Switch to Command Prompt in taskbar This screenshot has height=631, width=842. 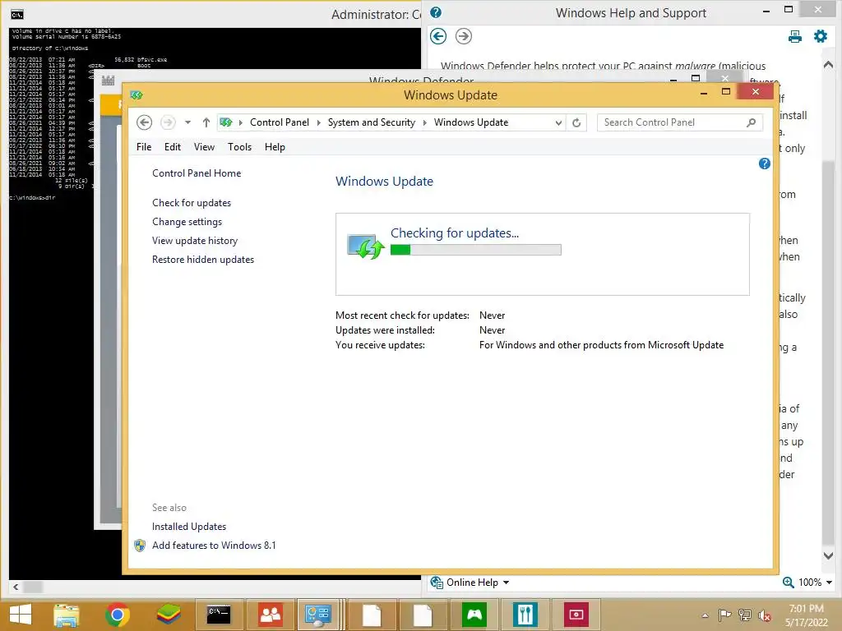click(219, 615)
